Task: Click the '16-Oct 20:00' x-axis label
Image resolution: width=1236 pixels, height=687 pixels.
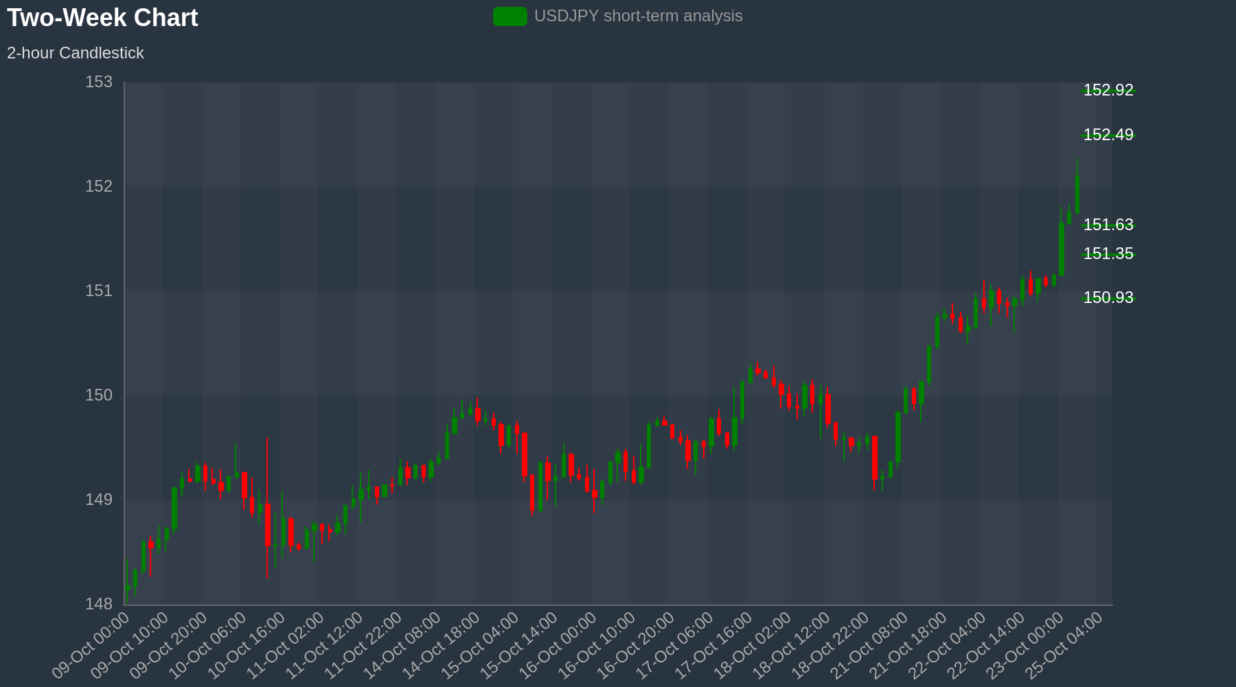Action: [637, 646]
